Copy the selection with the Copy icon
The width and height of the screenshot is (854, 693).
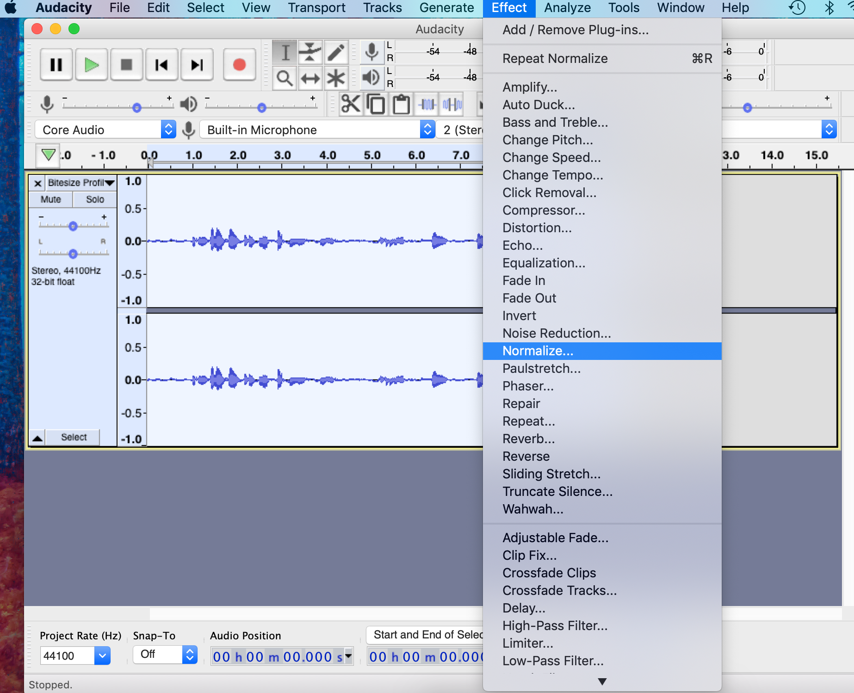pyautogui.click(x=376, y=104)
